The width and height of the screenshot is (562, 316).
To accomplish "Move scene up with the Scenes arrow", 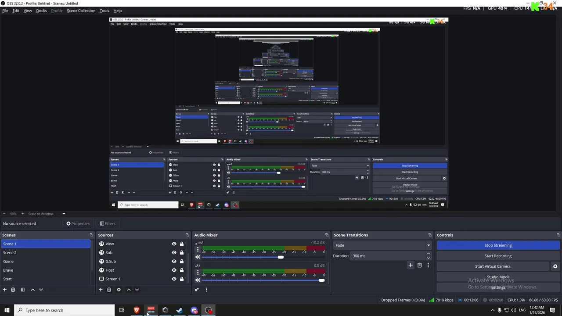I will [32, 290].
